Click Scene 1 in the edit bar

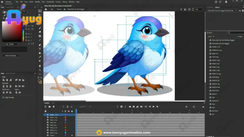59,9
